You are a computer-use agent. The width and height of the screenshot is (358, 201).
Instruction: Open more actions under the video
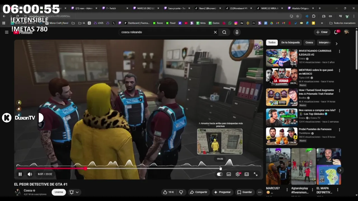click(260, 192)
